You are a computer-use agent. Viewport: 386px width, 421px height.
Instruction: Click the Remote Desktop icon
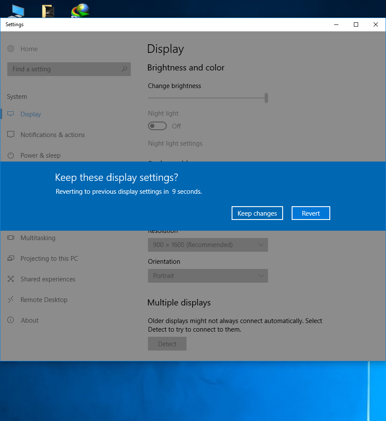11,300
